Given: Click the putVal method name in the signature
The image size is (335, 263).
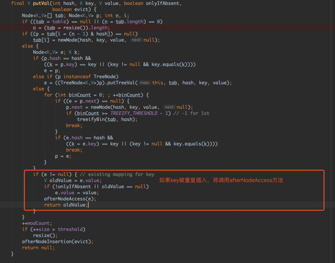Looking at the screenshot, I should 41,3.
